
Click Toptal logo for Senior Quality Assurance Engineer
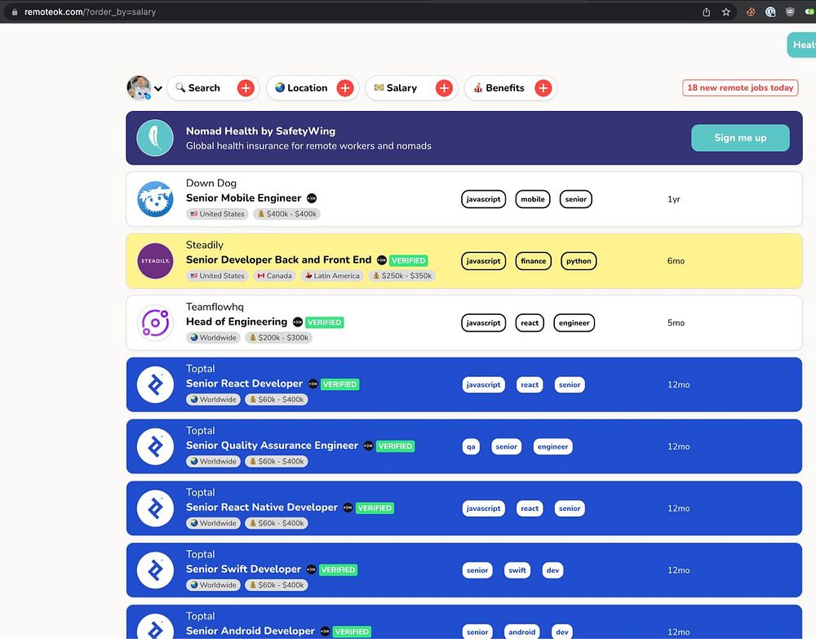pos(155,446)
